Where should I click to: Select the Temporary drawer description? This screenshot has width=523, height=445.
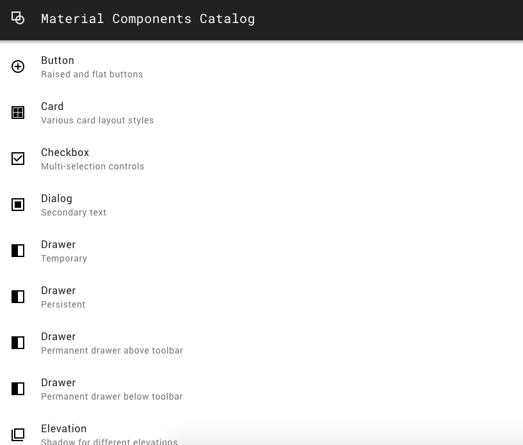coord(64,259)
